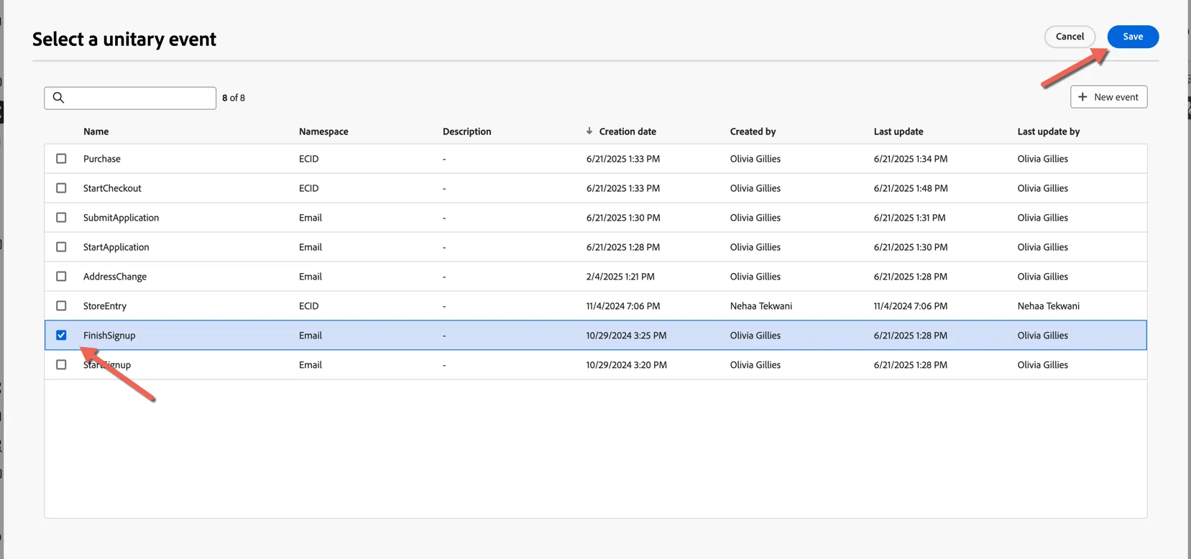The width and height of the screenshot is (1191, 559).
Task: Click the Created by column header
Action: point(753,131)
